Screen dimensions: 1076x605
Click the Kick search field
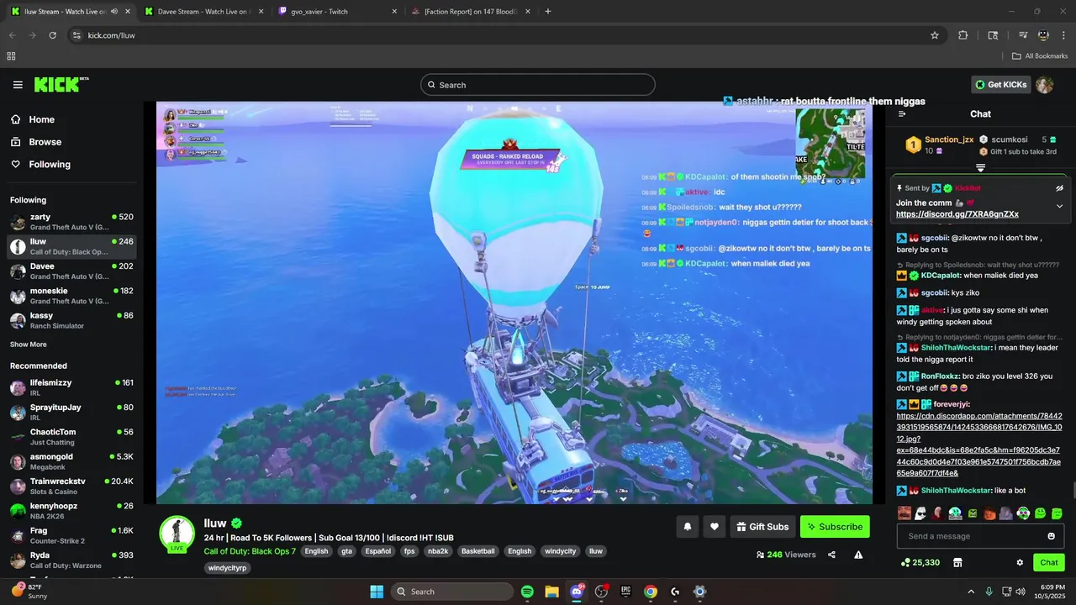pyautogui.click(x=538, y=85)
